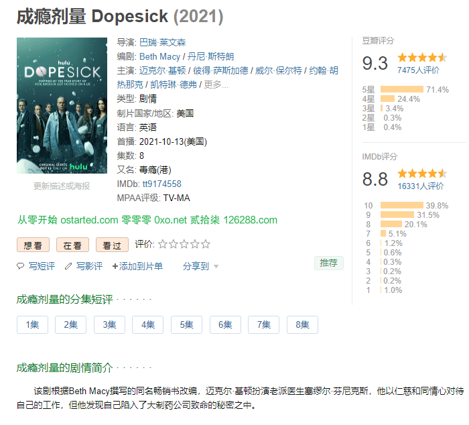Open episode 5集 short reviews
This screenshot has width=469, height=425.
[186, 324]
